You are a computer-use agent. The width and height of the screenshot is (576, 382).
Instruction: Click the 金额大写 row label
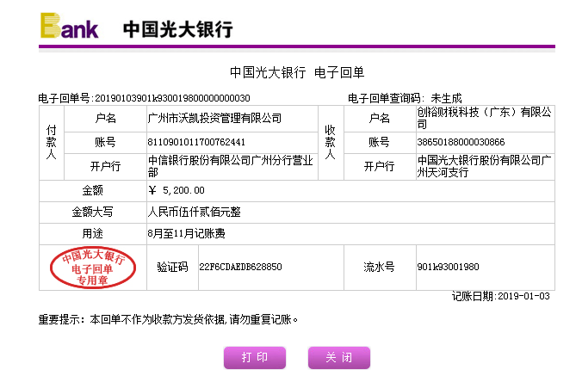pyautogui.click(x=92, y=212)
